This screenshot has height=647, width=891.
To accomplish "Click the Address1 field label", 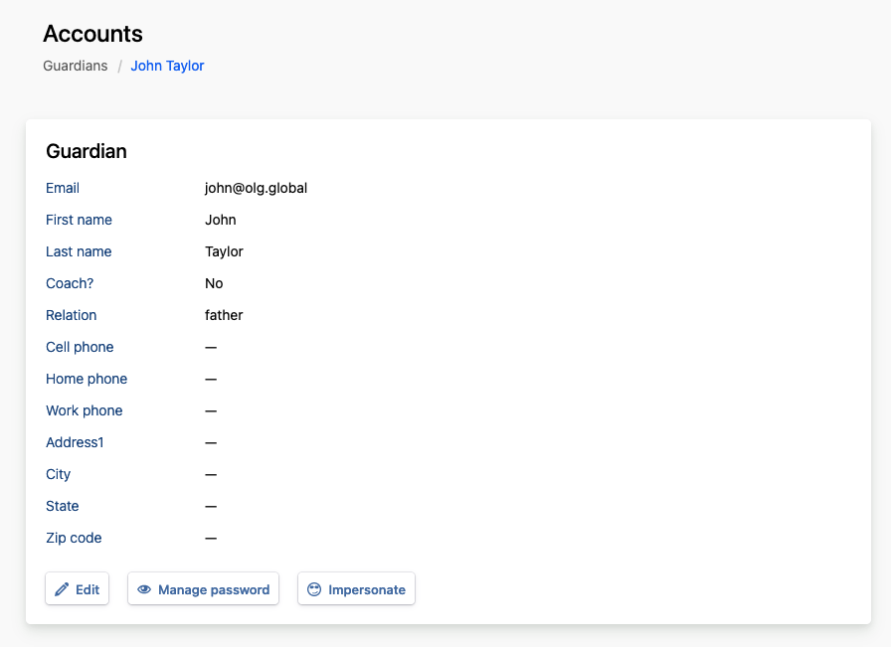I will [75, 442].
